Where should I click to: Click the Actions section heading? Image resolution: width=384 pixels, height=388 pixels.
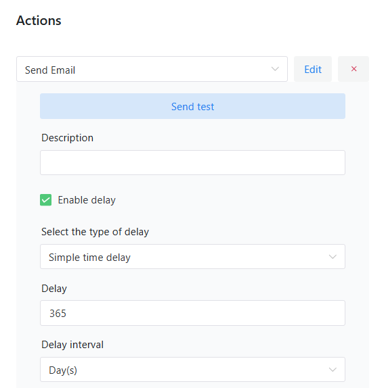click(x=39, y=20)
